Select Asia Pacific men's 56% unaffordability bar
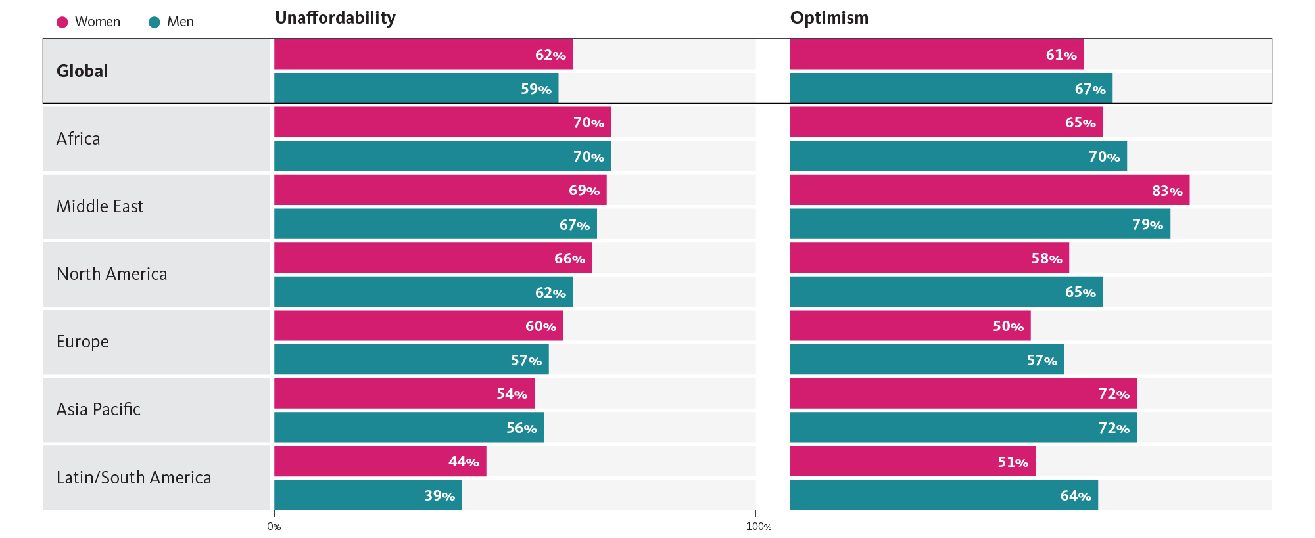Viewport: 1315px width, 538px height. (x=409, y=428)
